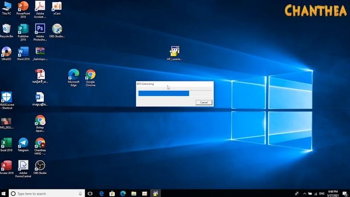The width and height of the screenshot is (350, 197).
Task: Select the Word 2016 desktop shortcut
Action: (23, 54)
